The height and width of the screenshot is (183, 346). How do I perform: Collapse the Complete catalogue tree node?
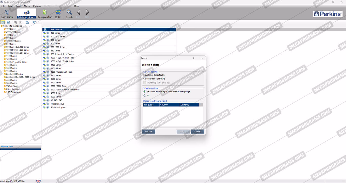2,26
